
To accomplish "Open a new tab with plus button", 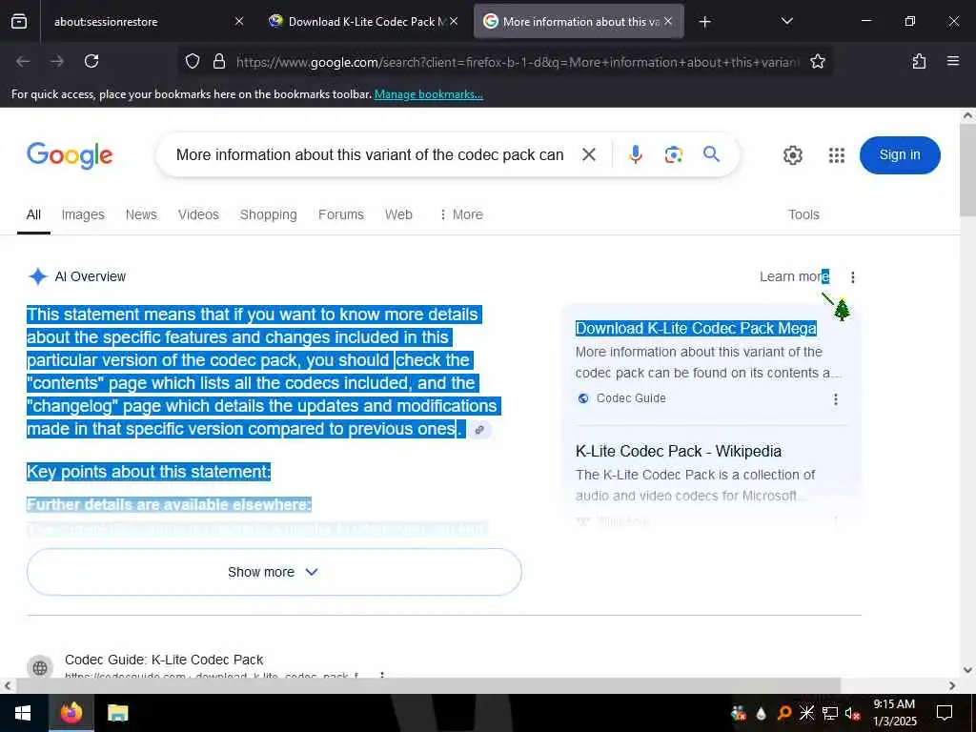I will (x=704, y=22).
